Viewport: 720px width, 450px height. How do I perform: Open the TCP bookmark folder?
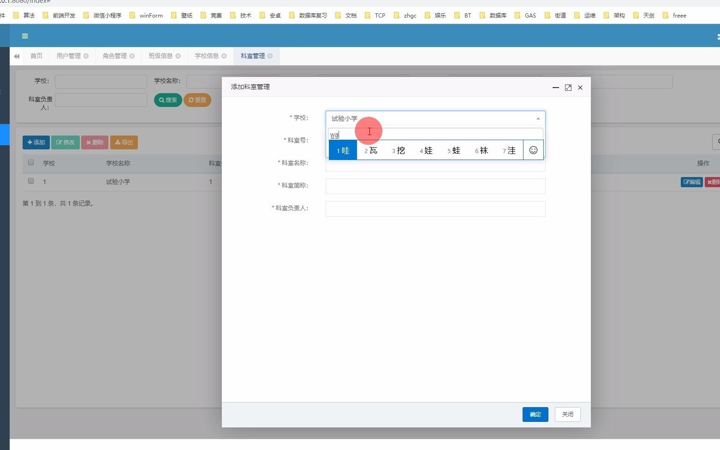375,15
